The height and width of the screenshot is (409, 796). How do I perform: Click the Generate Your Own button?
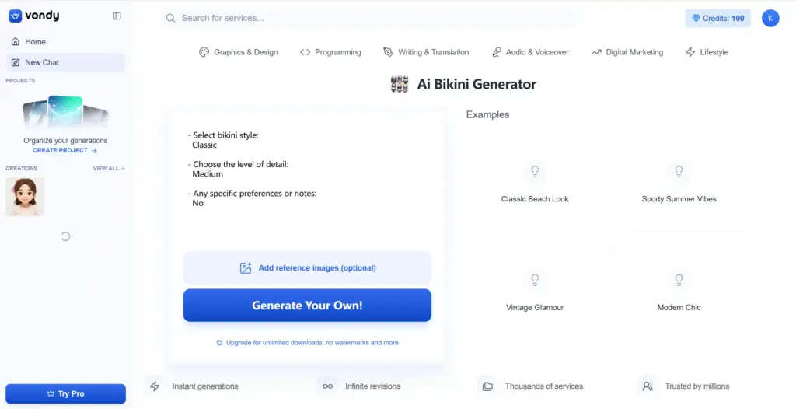(x=307, y=306)
